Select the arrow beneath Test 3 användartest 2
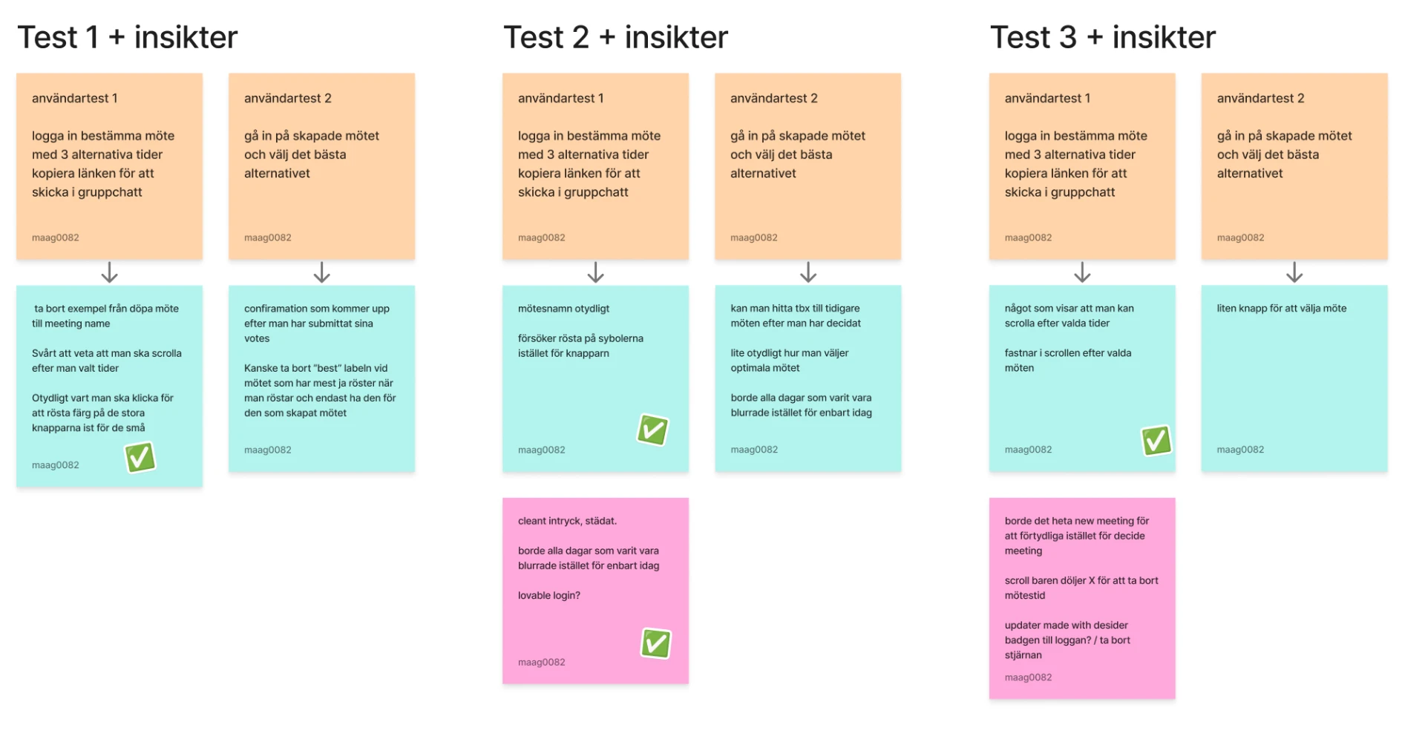1425x742 pixels. 1294,272
